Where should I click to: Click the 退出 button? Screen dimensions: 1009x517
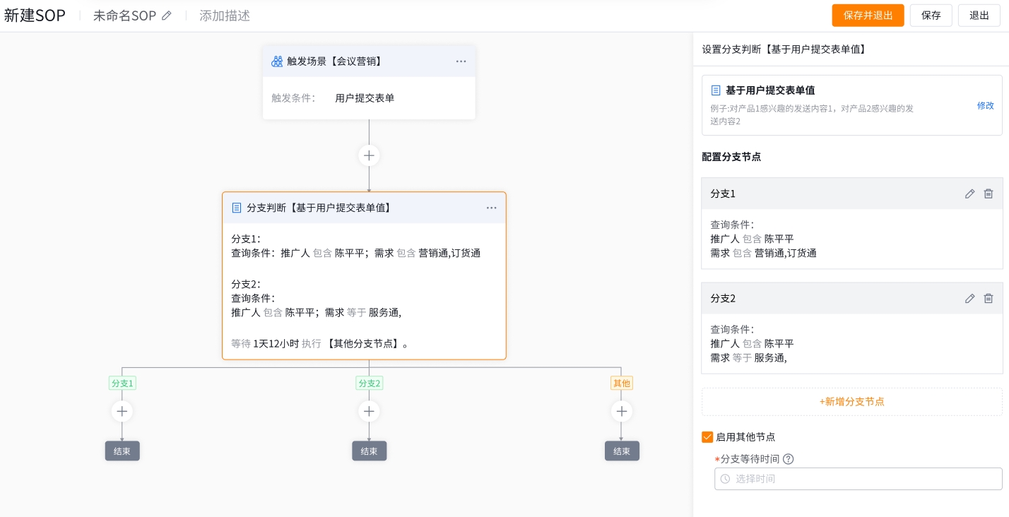click(979, 16)
